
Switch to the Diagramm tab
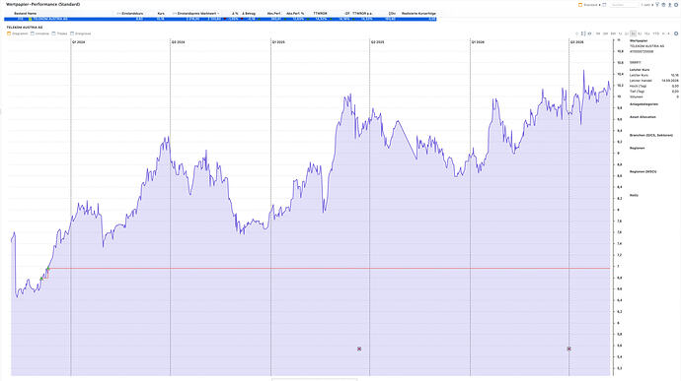point(18,33)
